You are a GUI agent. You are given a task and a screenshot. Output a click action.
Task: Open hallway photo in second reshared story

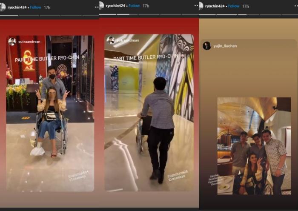click(149, 112)
